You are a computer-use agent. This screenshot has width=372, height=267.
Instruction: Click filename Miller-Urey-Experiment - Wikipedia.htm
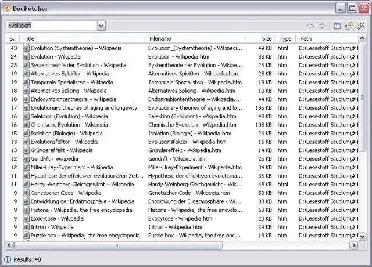[195, 167]
